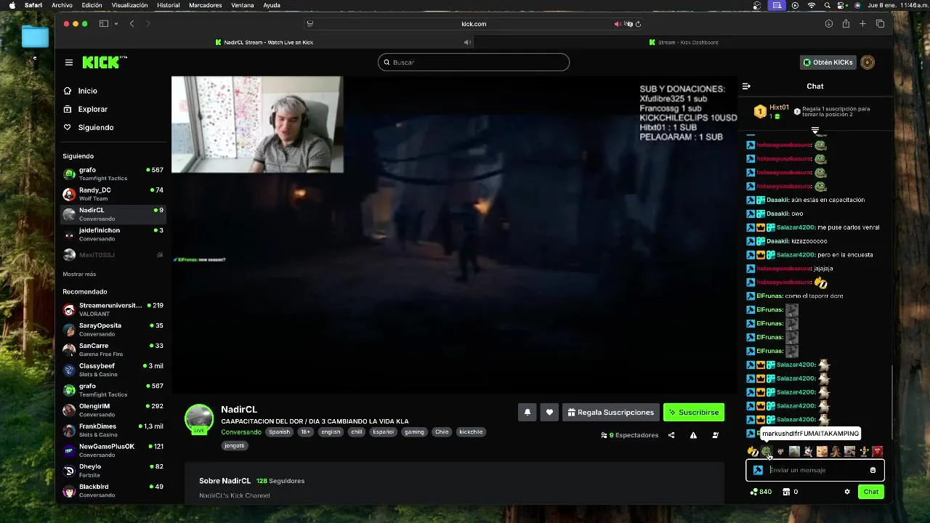Open chat settings gear
Image resolution: width=930 pixels, height=523 pixels.
tap(847, 492)
